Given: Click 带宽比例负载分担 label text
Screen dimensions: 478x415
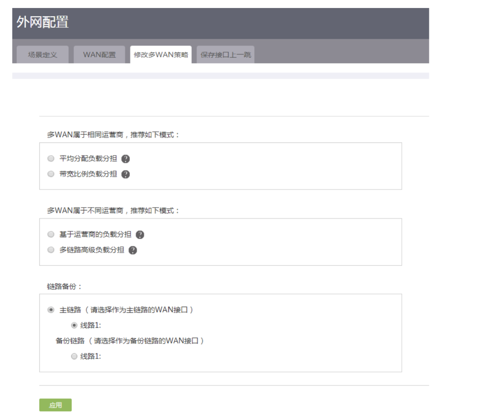Looking at the screenshot, I should pos(88,174).
